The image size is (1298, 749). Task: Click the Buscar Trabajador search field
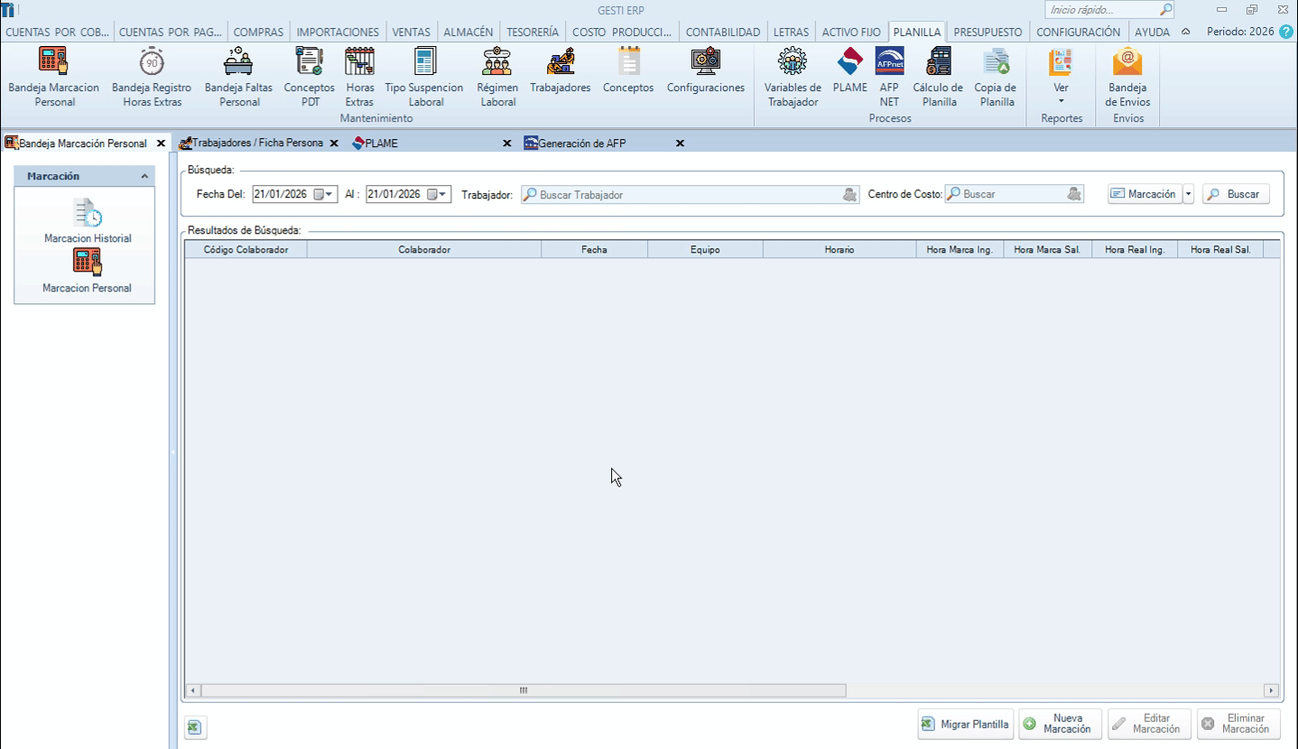[686, 194]
